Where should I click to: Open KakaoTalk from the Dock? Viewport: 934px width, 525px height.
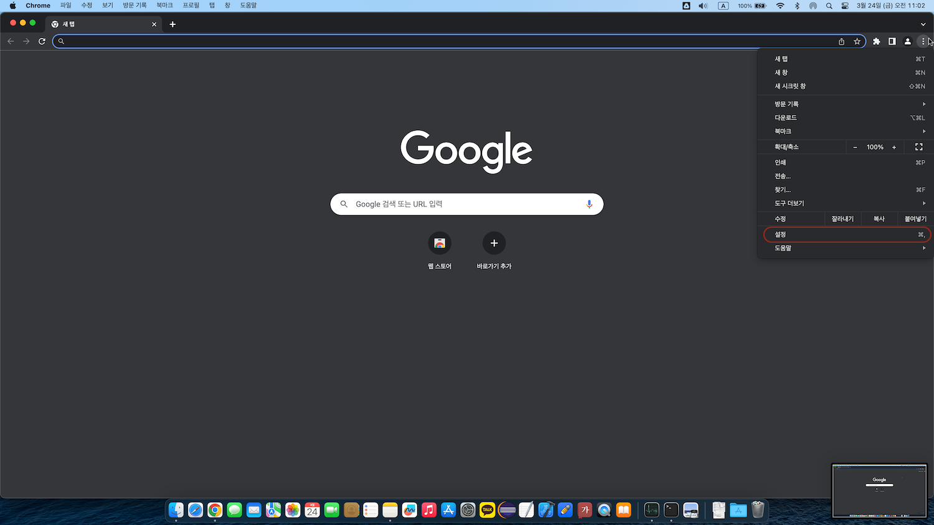pos(488,510)
